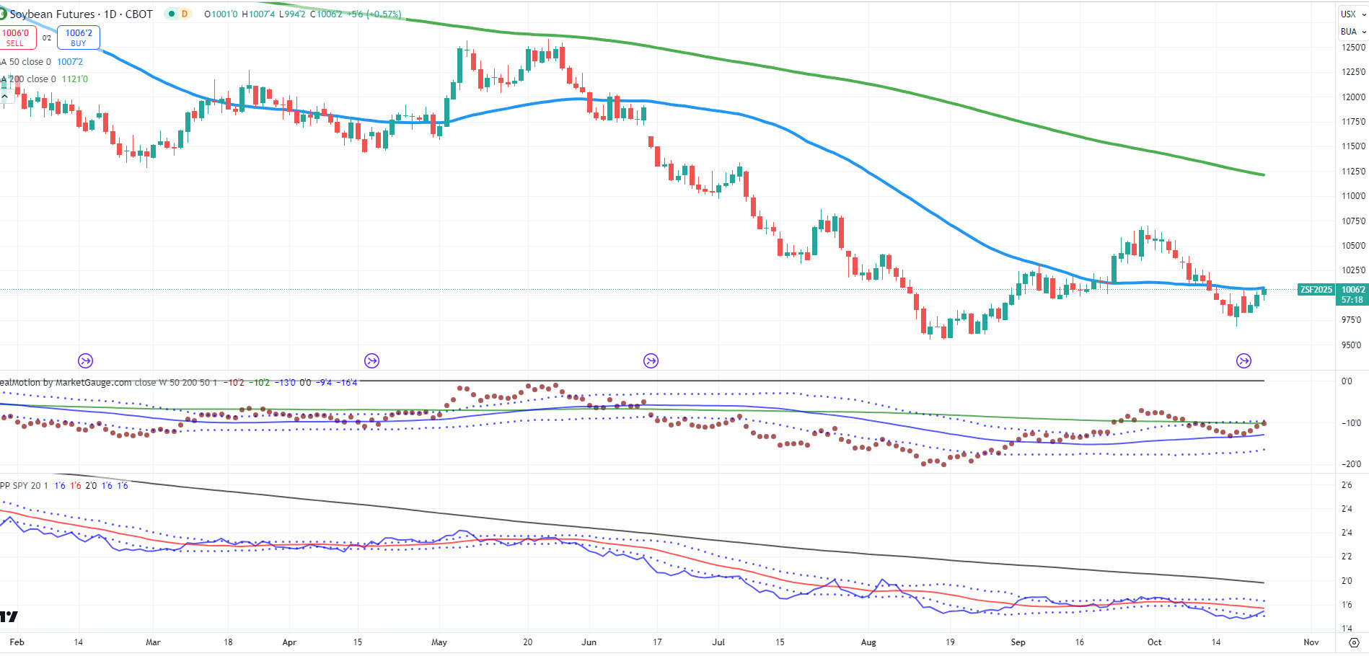
Task: Click the +5'6 (+0.57%) change value
Action: click(374, 14)
